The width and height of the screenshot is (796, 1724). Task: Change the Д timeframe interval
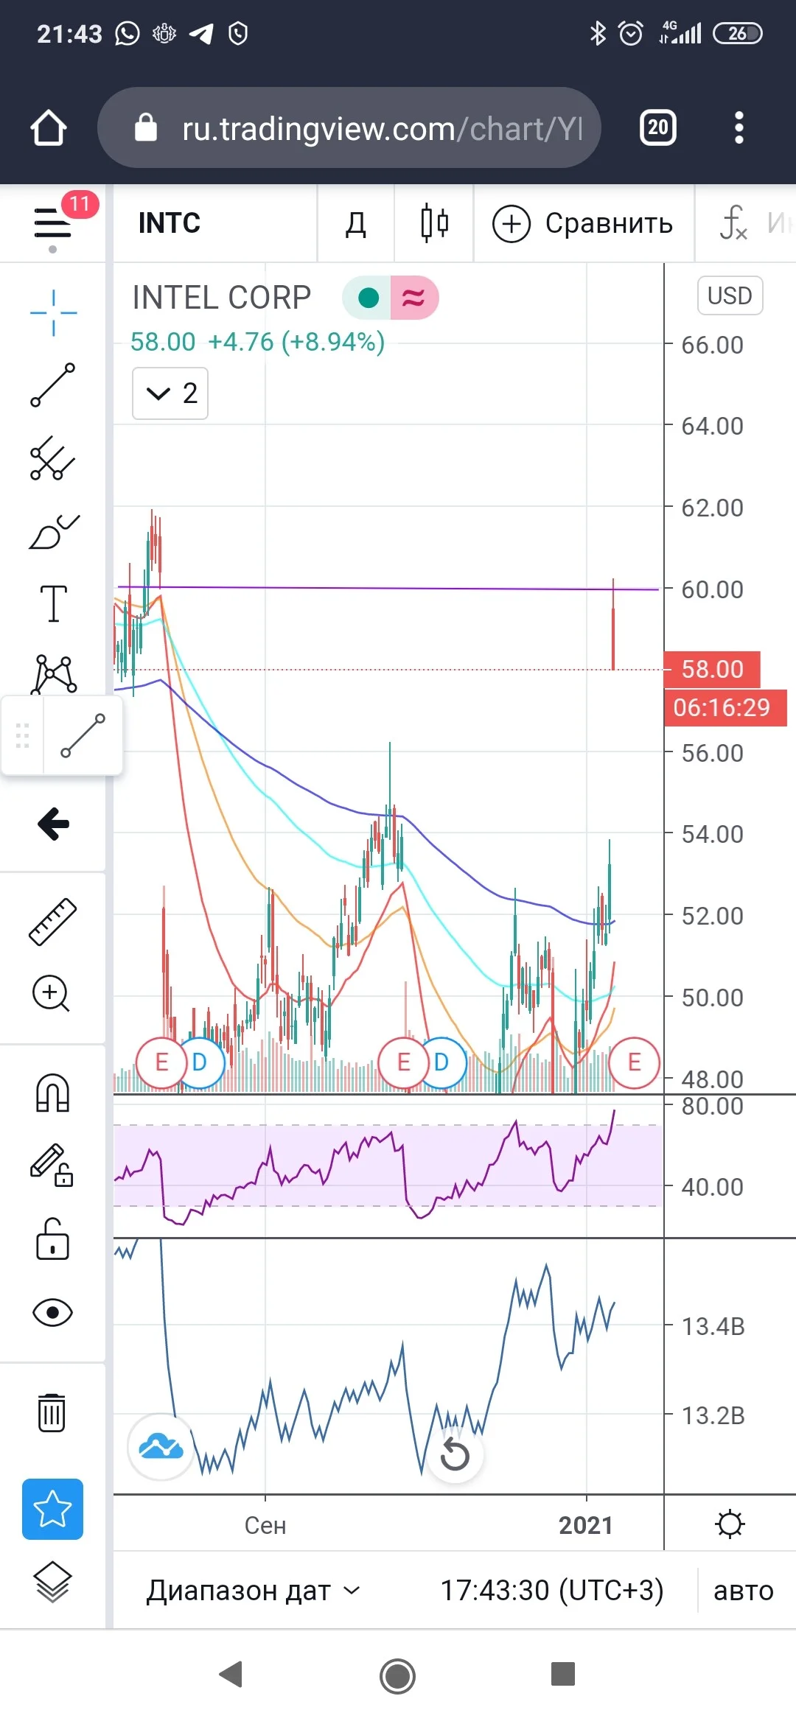click(356, 223)
